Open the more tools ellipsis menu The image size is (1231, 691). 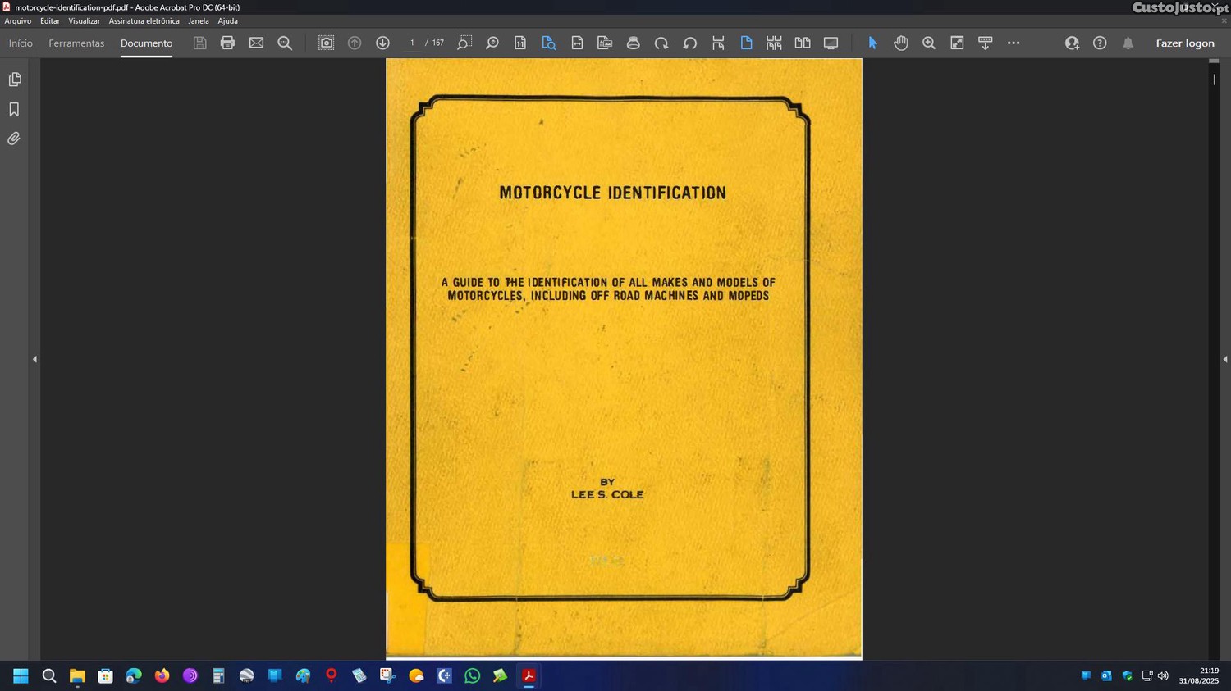click(x=1014, y=43)
